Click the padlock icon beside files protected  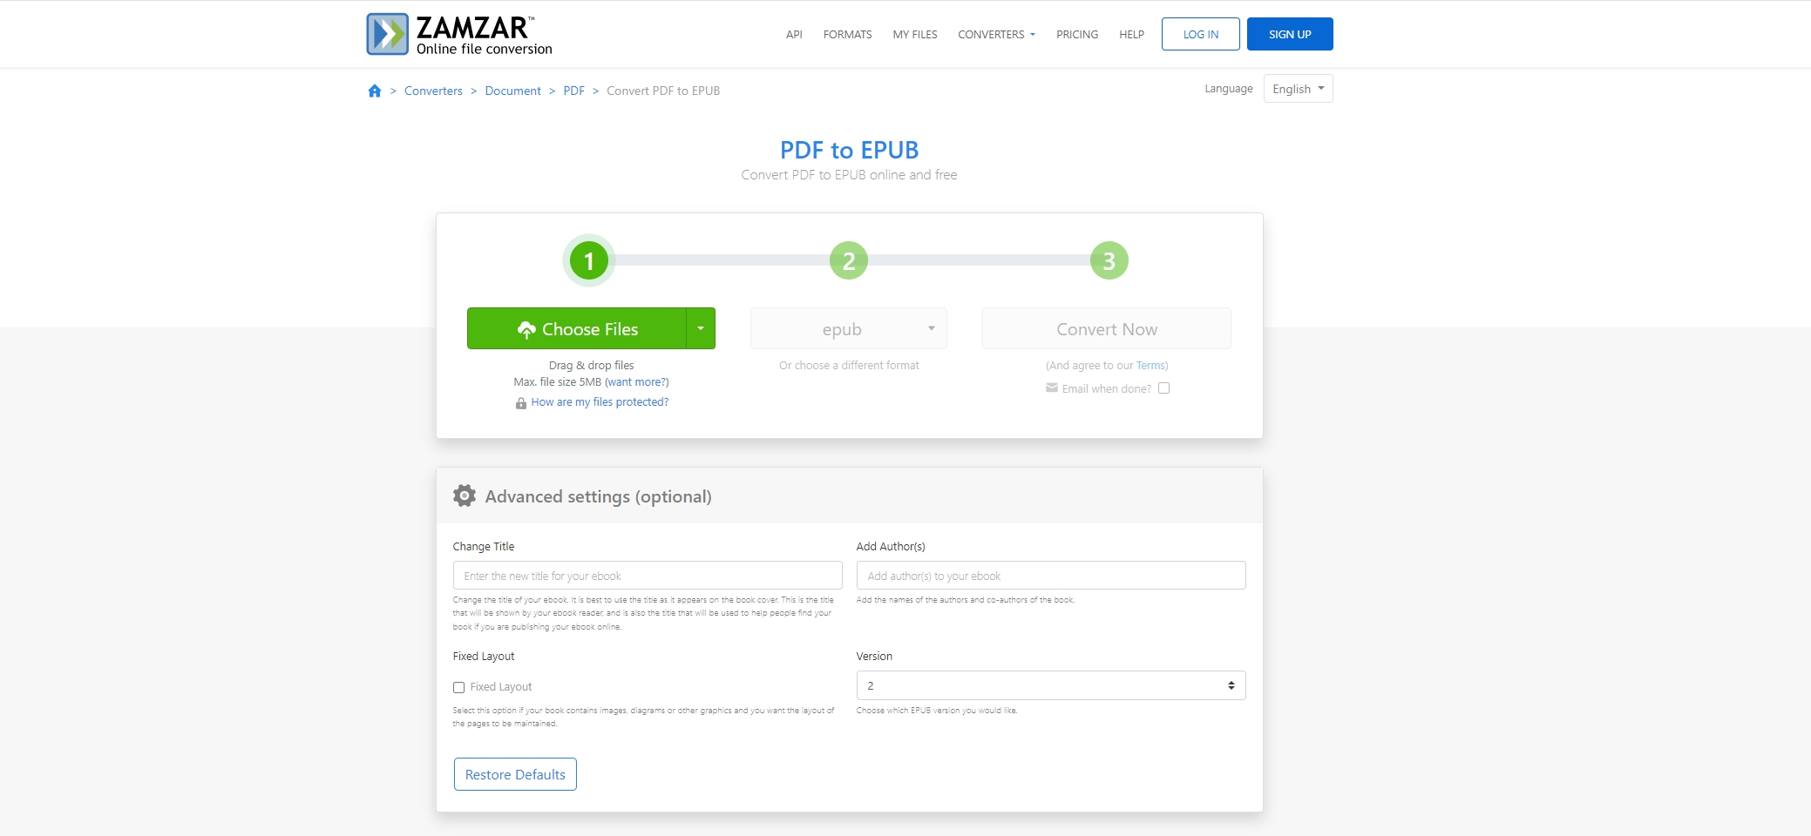point(521,403)
